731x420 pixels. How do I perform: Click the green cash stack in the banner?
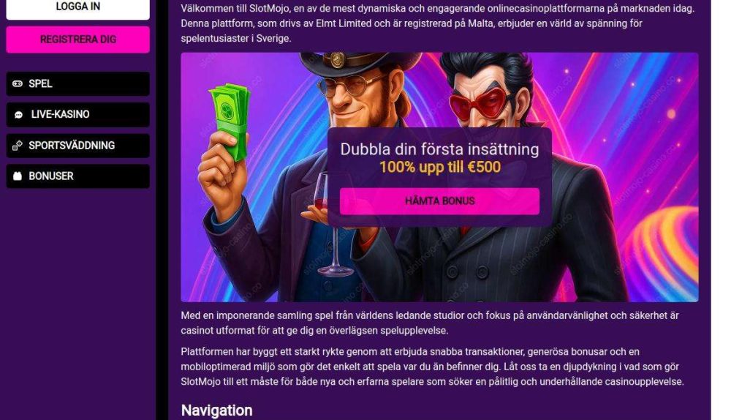(229, 122)
